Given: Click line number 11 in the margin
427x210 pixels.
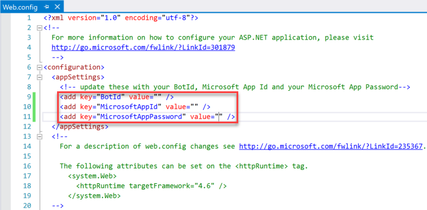Looking at the screenshot, I should point(27,117).
